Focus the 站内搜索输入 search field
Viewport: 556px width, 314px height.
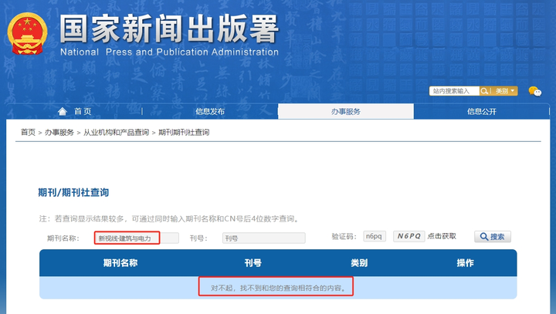click(454, 91)
